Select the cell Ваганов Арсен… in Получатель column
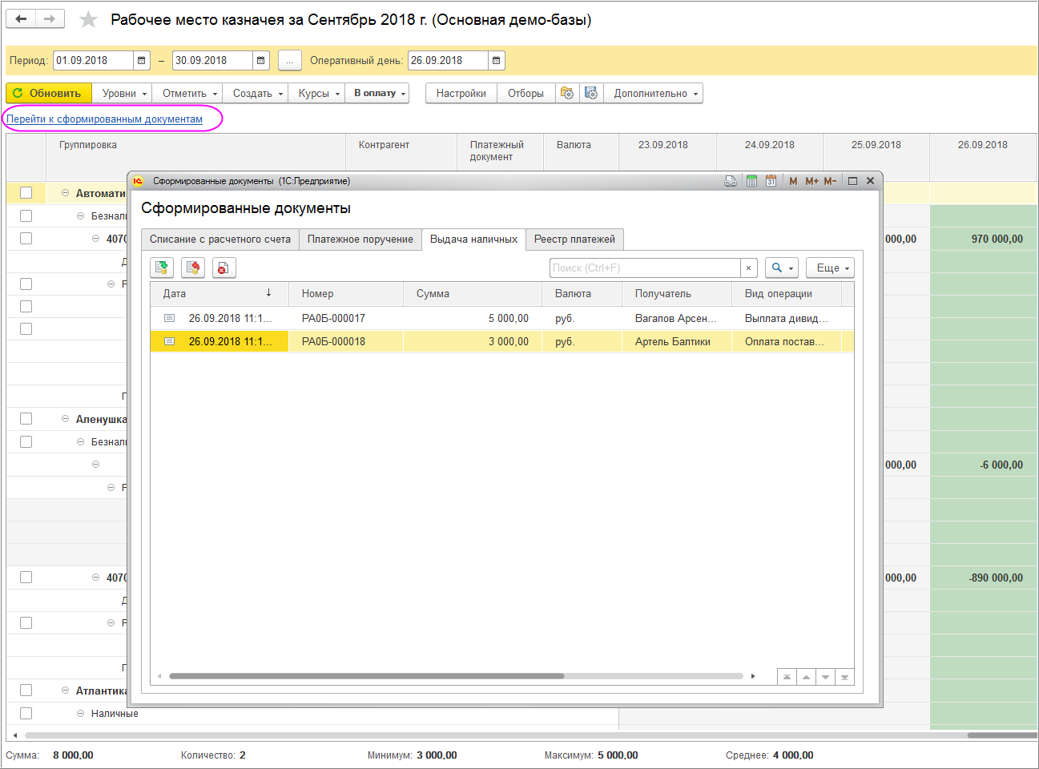1039x769 pixels. pyautogui.click(x=675, y=318)
